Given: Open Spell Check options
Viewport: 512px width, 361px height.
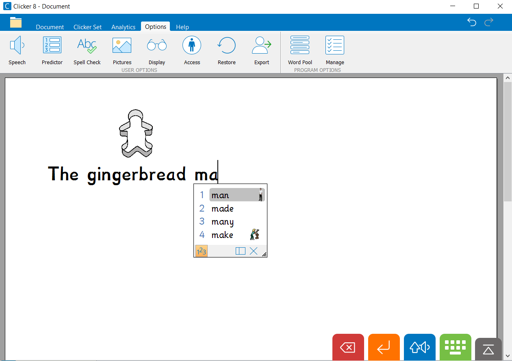Looking at the screenshot, I should pyautogui.click(x=87, y=50).
